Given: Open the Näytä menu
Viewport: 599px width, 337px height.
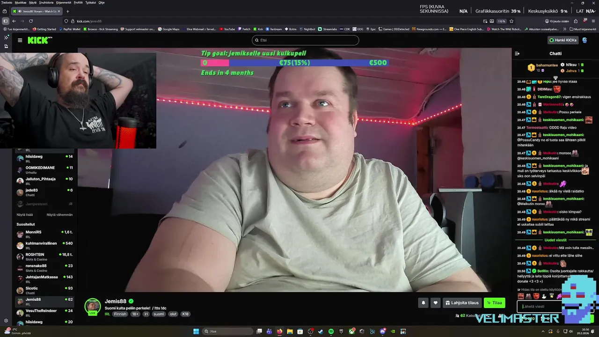Looking at the screenshot, I should point(33,2).
